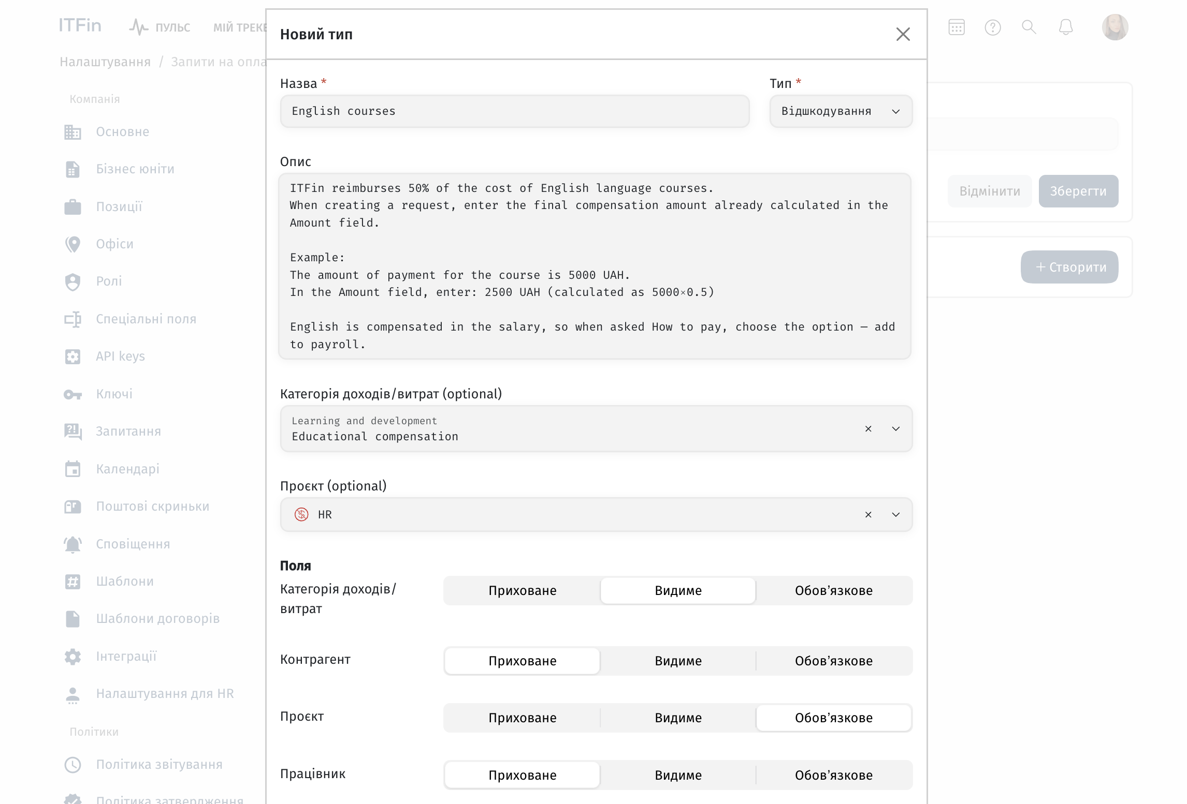
Task: Open Політика звітування page
Action: point(160,765)
